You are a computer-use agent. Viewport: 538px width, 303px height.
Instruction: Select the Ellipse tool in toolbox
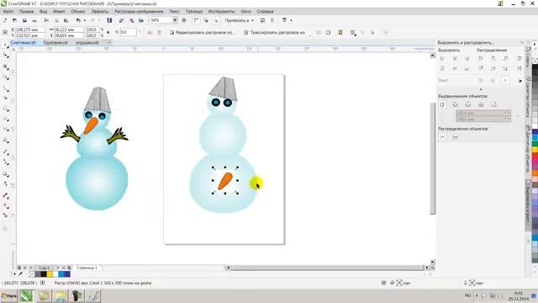click(6, 119)
